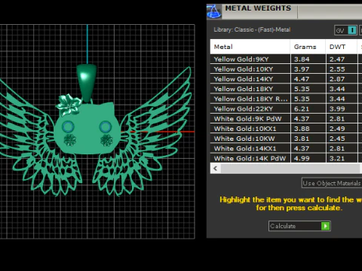Screen dimensions: 362x271
Task: Select the White Gold:14KX1 row
Action: click(x=286, y=148)
